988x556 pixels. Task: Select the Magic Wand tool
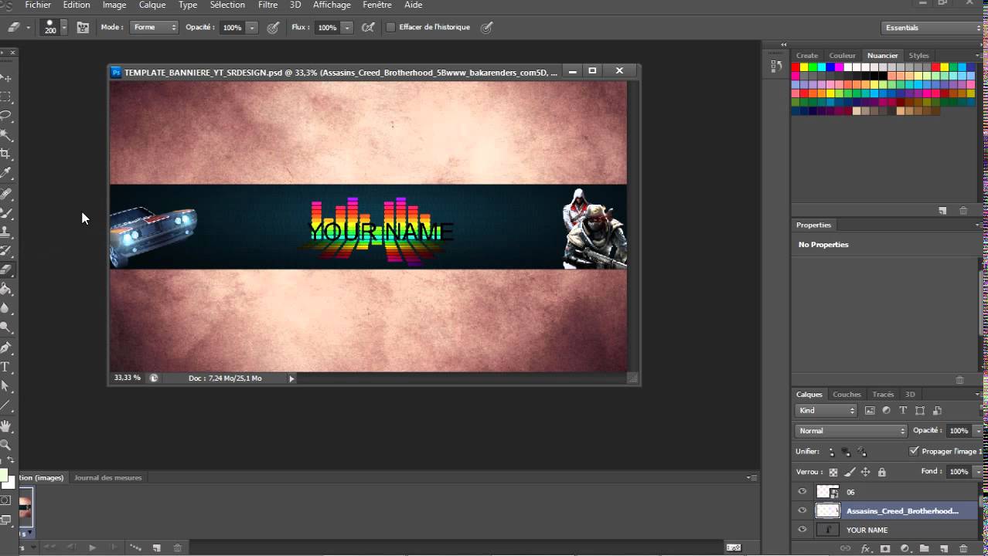5,135
